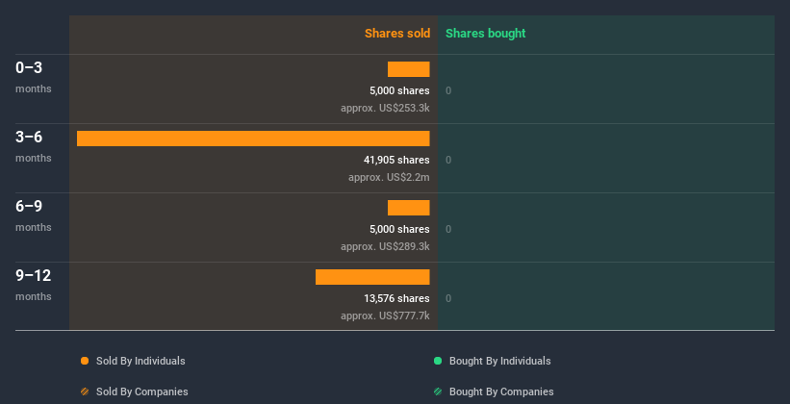Image resolution: width=790 pixels, height=404 pixels.
Task: Click the Shares bought column header
Action: [x=486, y=34]
